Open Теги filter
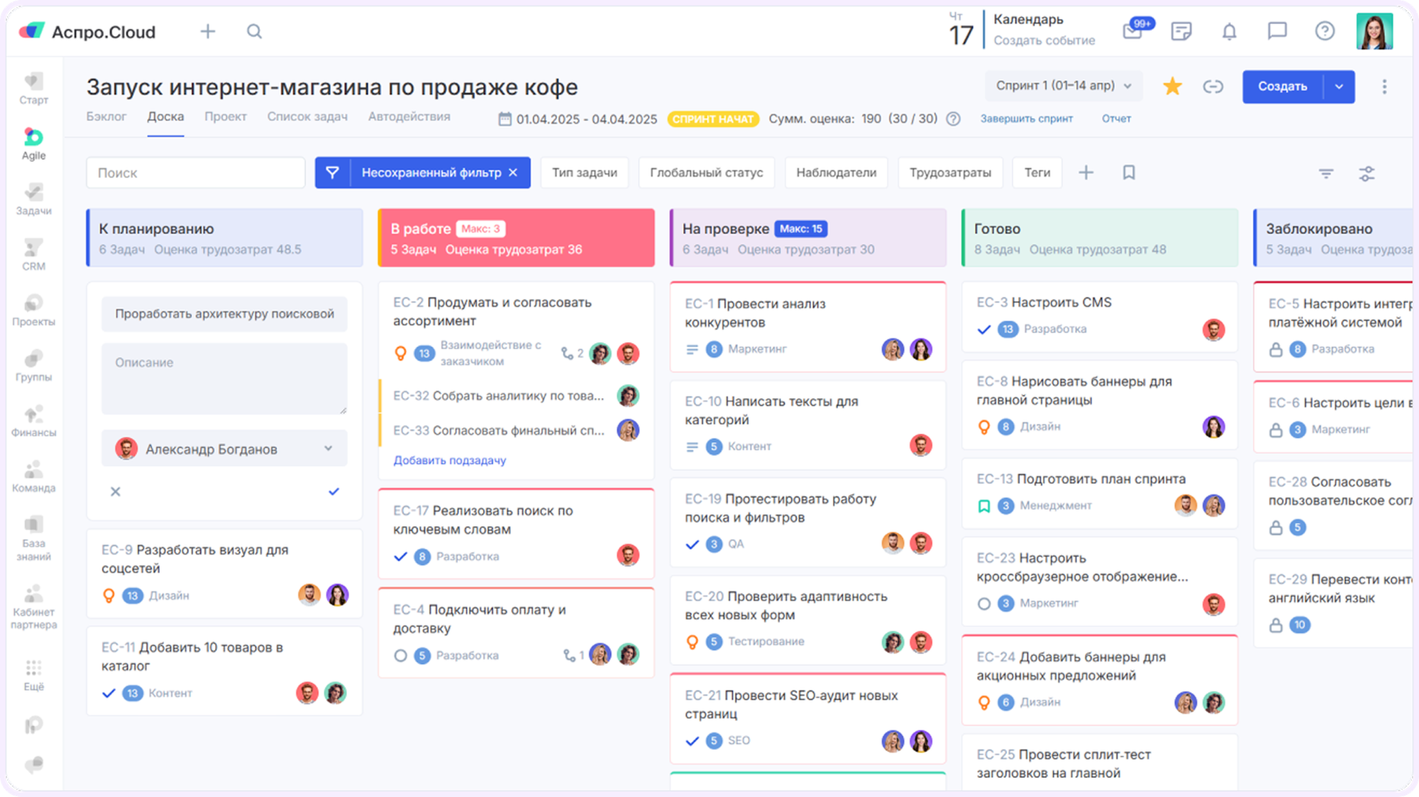The image size is (1419, 797). coord(1037,172)
